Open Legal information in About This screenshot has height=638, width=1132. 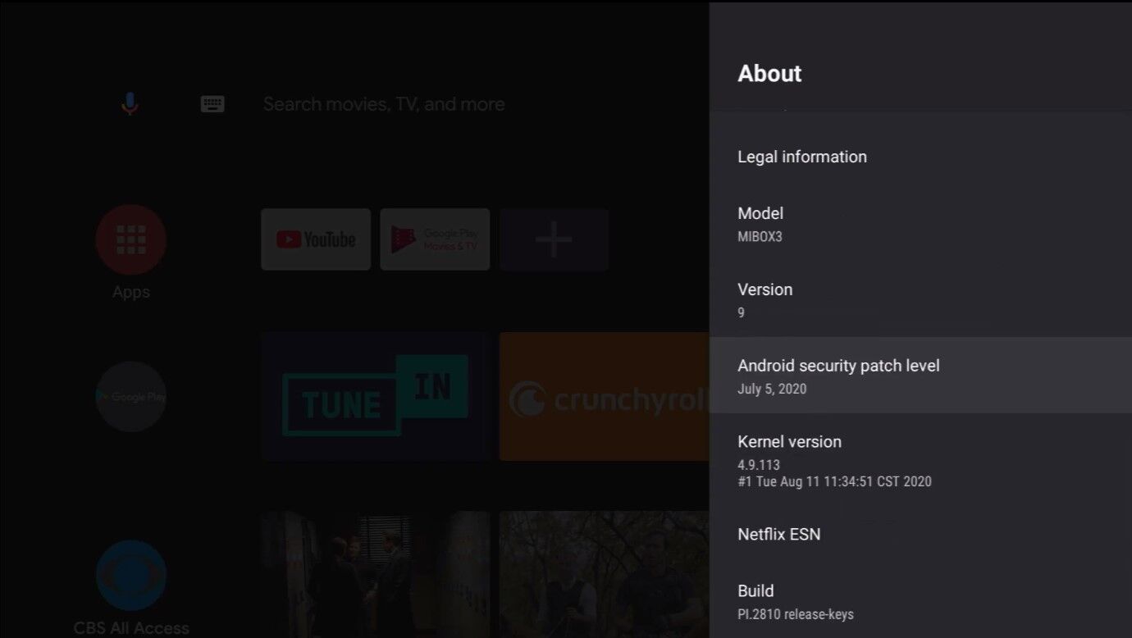920,157
